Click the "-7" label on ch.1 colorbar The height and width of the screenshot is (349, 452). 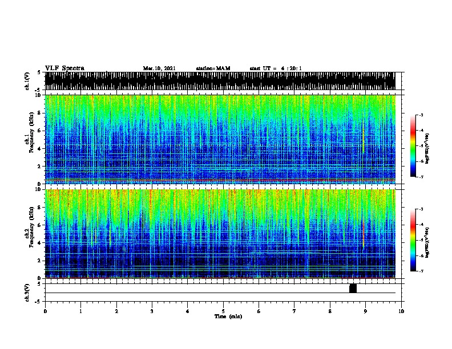[421, 177]
